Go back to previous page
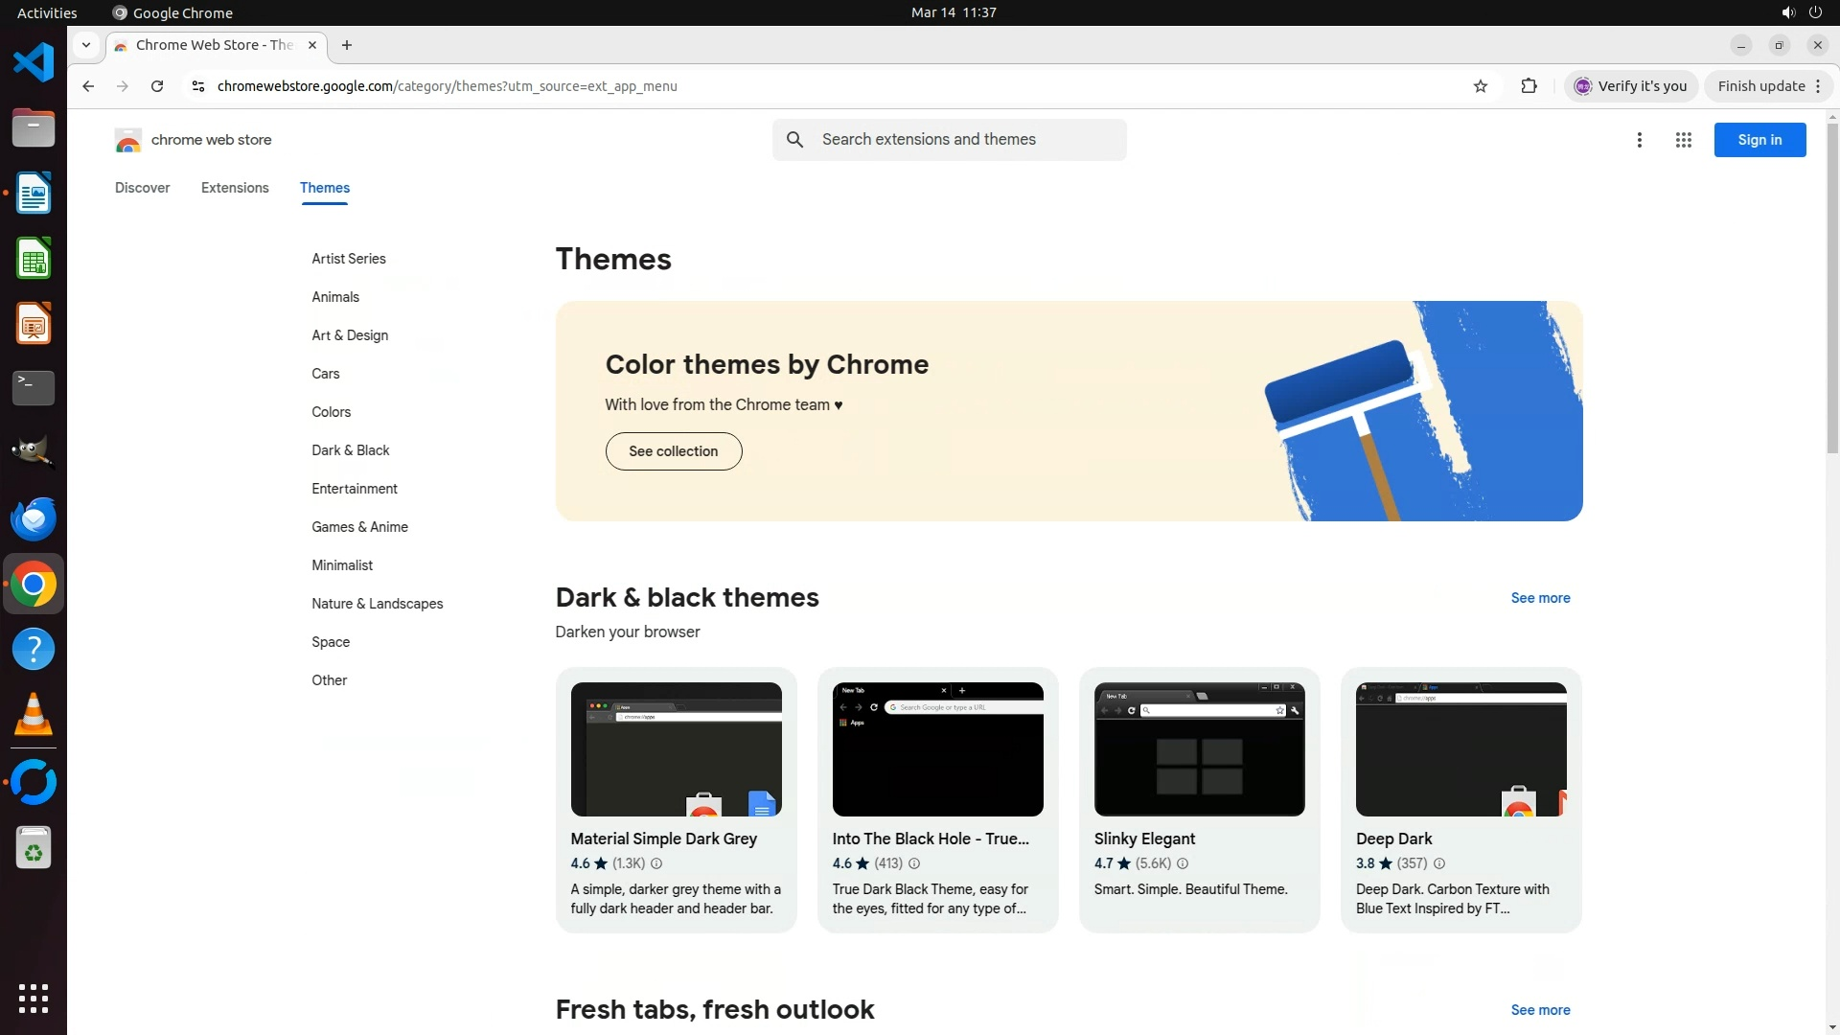This screenshot has height=1035, width=1840. click(88, 86)
